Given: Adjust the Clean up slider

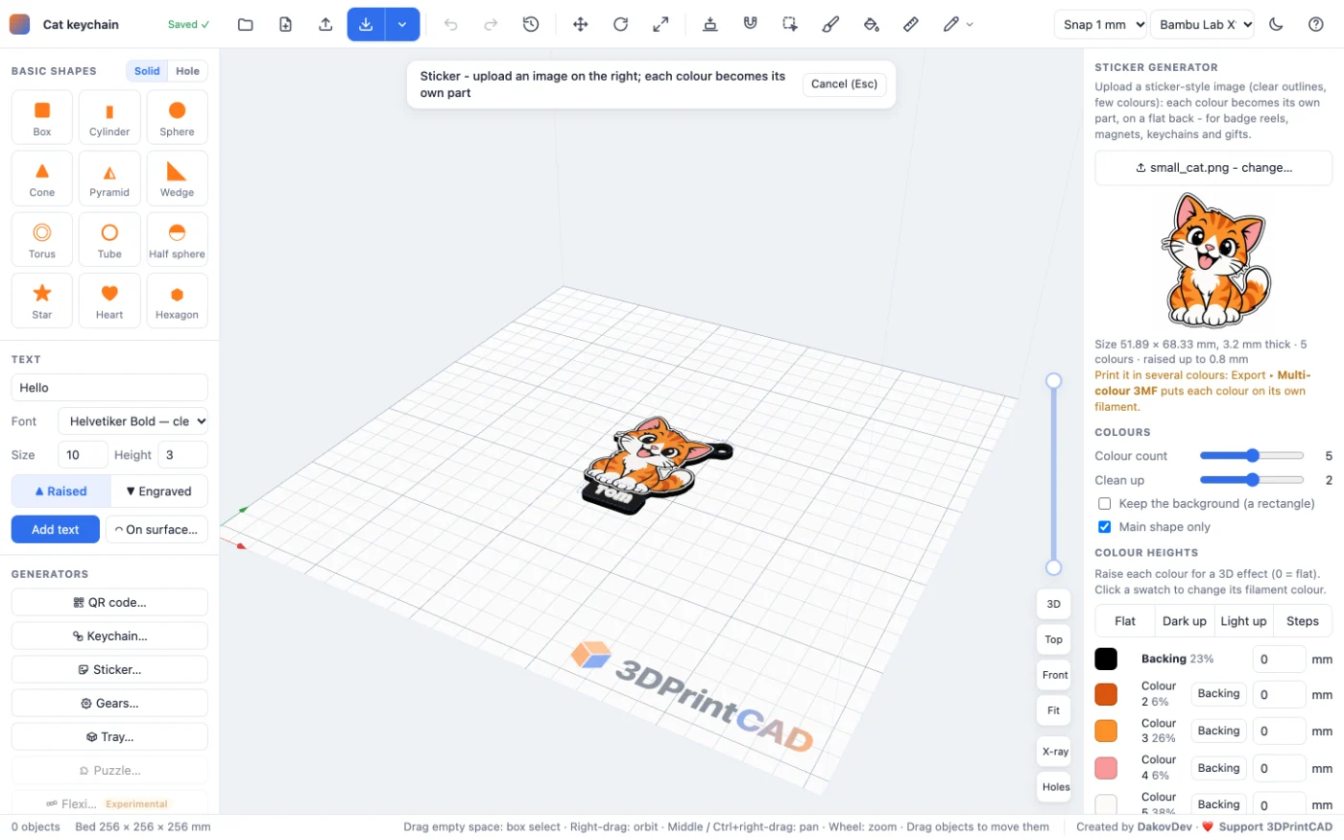Looking at the screenshot, I should point(1252,480).
